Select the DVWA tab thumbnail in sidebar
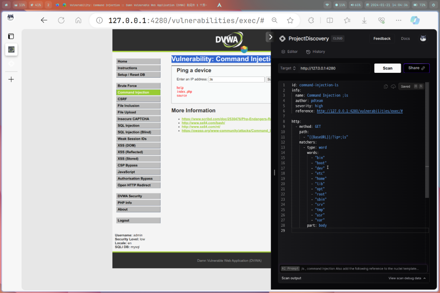The height and width of the screenshot is (293, 440). [x=11, y=50]
